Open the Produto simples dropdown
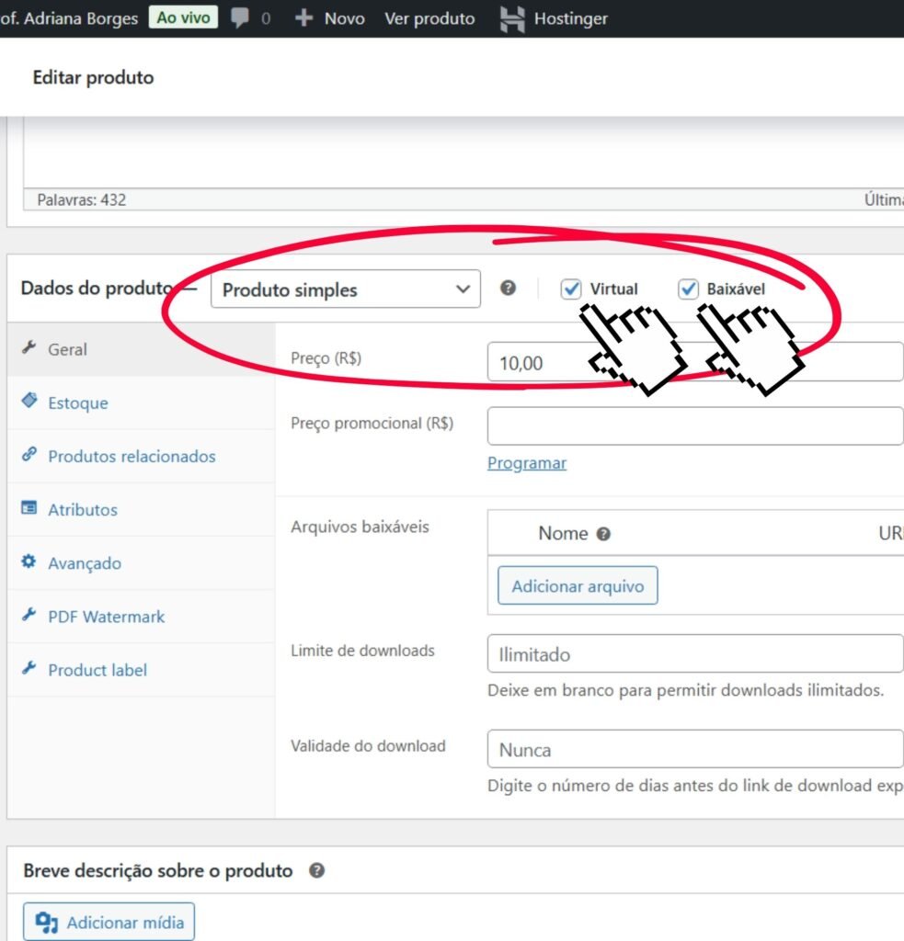Image resolution: width=904 pixels, height=941 pixels. pos(345,289)
